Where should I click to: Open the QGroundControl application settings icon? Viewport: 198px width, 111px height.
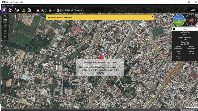[4, 10]
